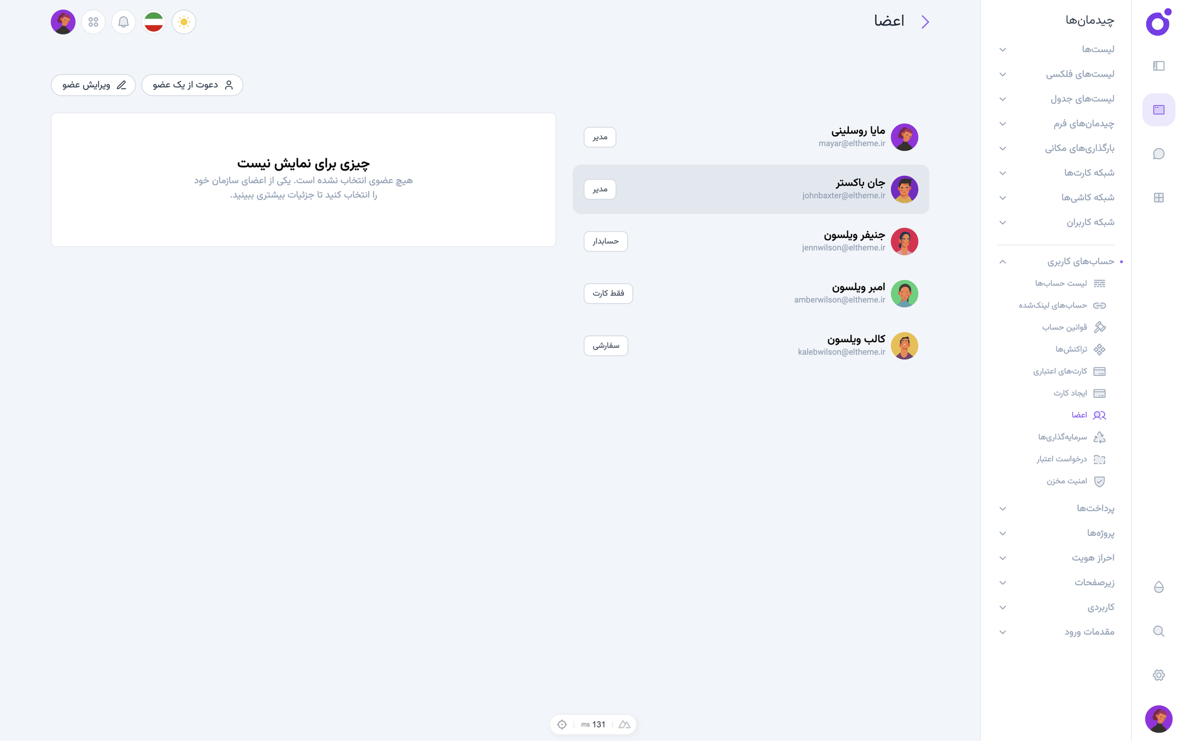Click the purple app logo at the top
The image size is (1186, 741).
[1157, 23]
